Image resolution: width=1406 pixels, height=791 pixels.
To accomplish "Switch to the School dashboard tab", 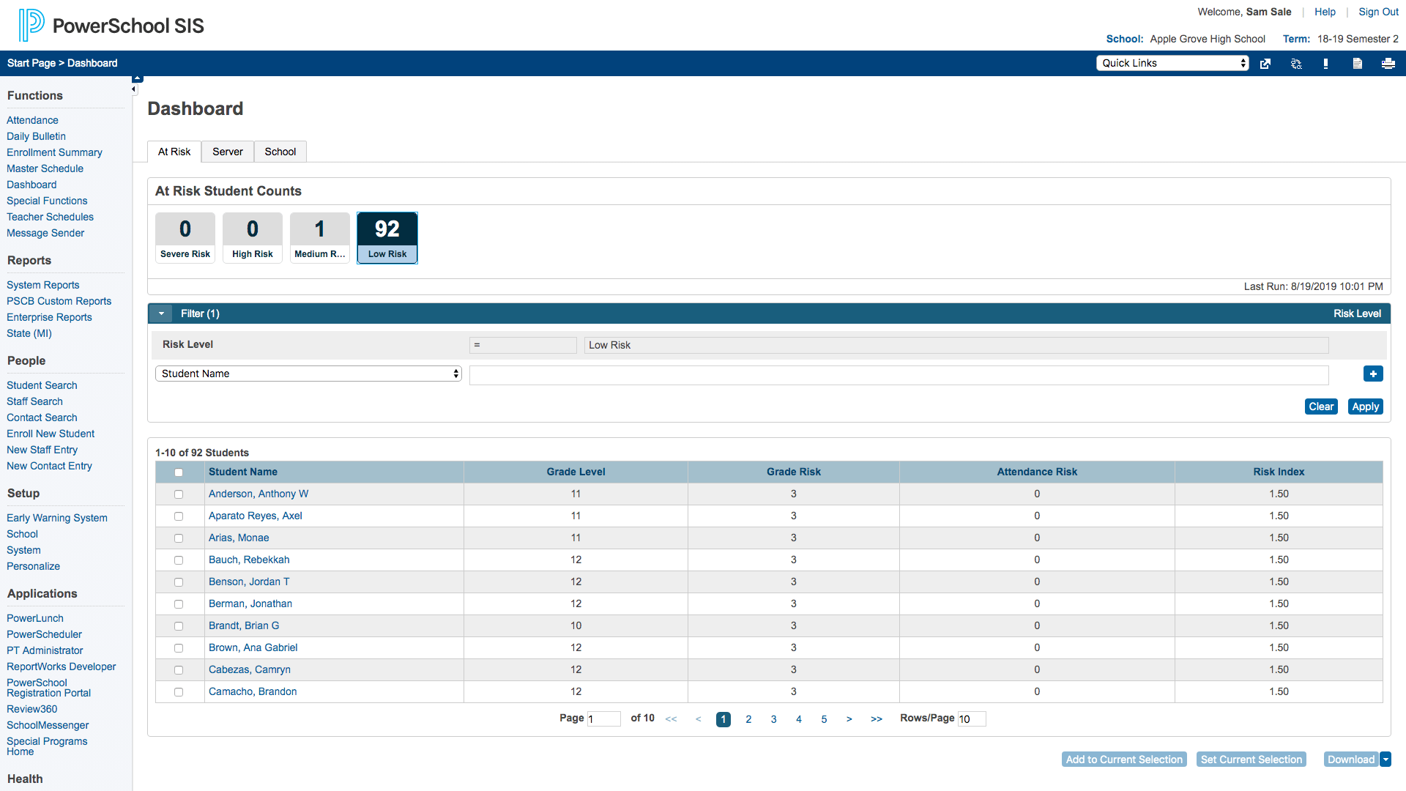I will (280, 152).
